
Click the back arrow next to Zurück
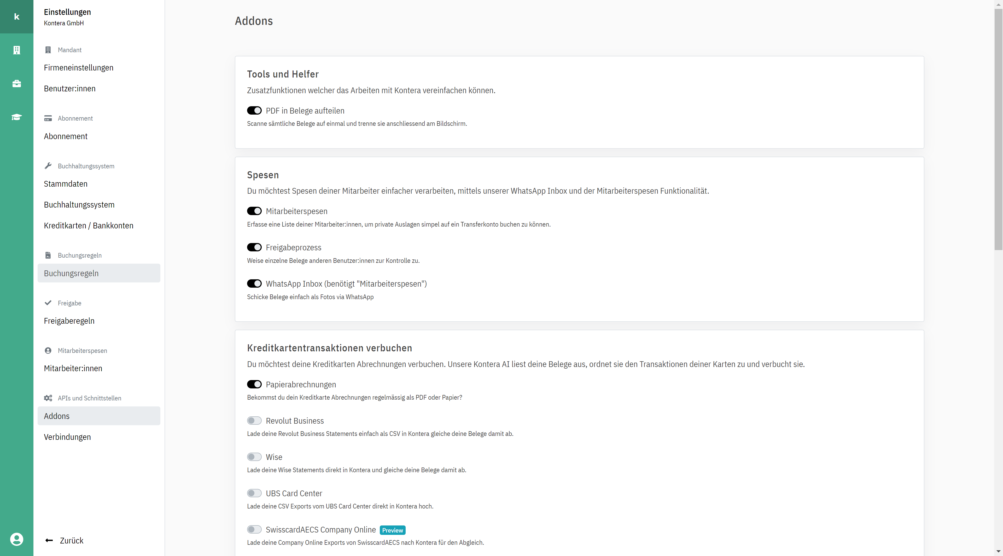(49, 540)
